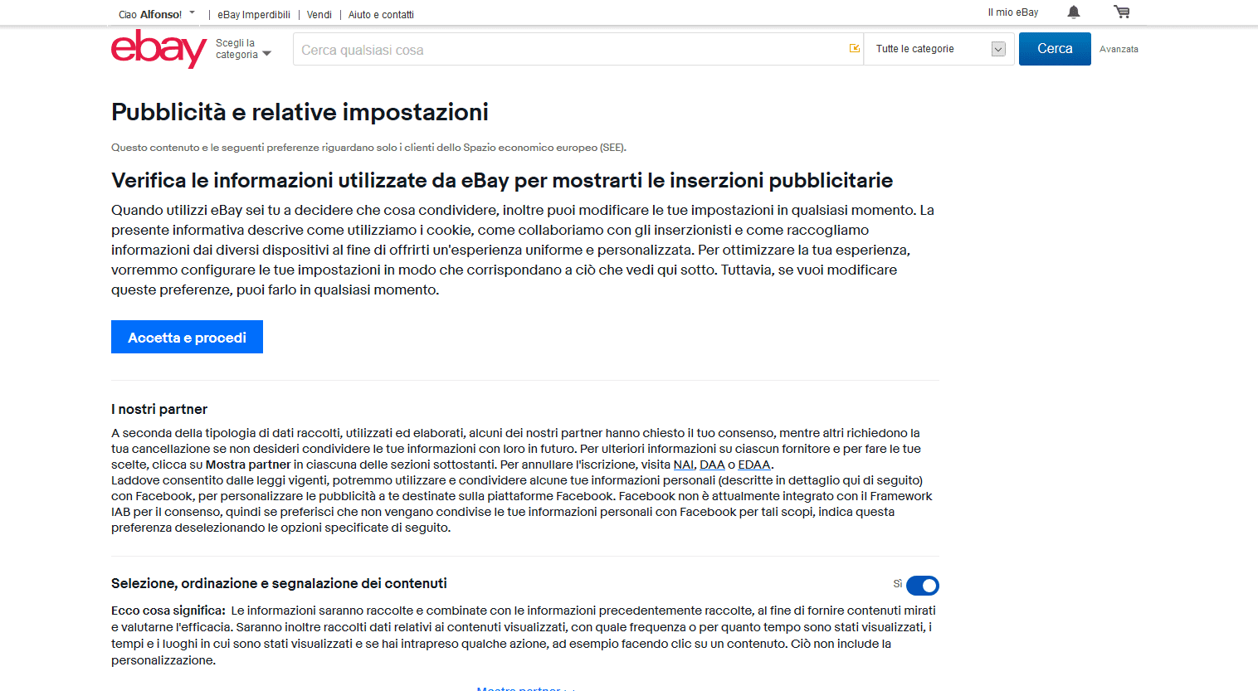Image resolution: width=1258 pixels, height=691 pixels.
Task: Toggle off Selezione, ordinazione e segnalazione switch
Action: click(x=922, y=586)
